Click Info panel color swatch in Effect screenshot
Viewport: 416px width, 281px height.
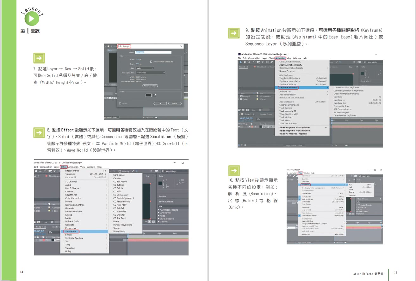pyautogui.click(x=160, y=183)
